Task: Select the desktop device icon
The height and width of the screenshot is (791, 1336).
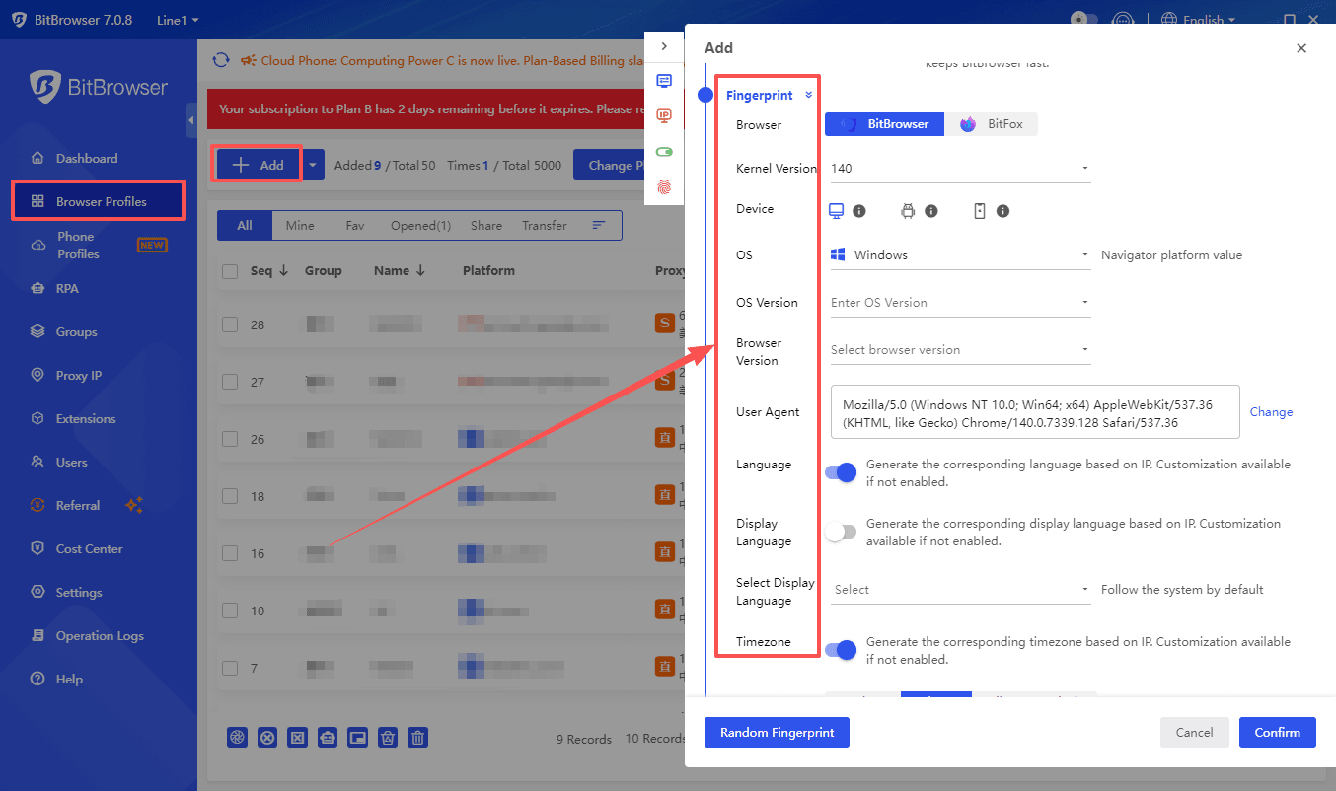Action: click(837, 211)
